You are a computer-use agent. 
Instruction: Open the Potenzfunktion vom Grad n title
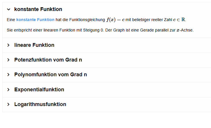coord(48,60)
